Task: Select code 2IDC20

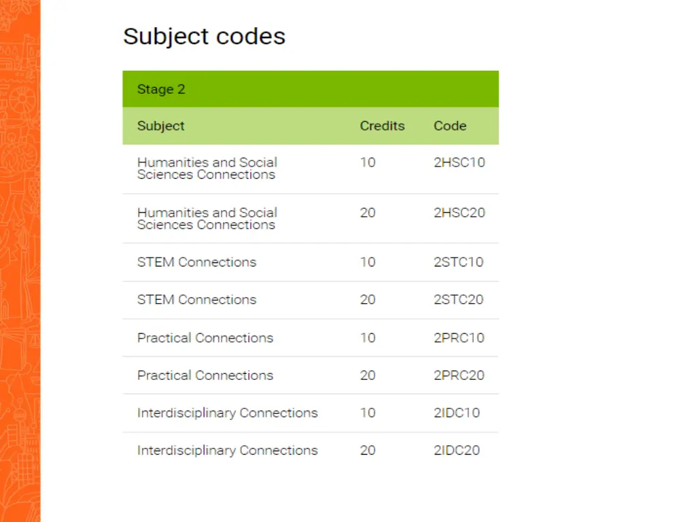Action: pos(457,451)
